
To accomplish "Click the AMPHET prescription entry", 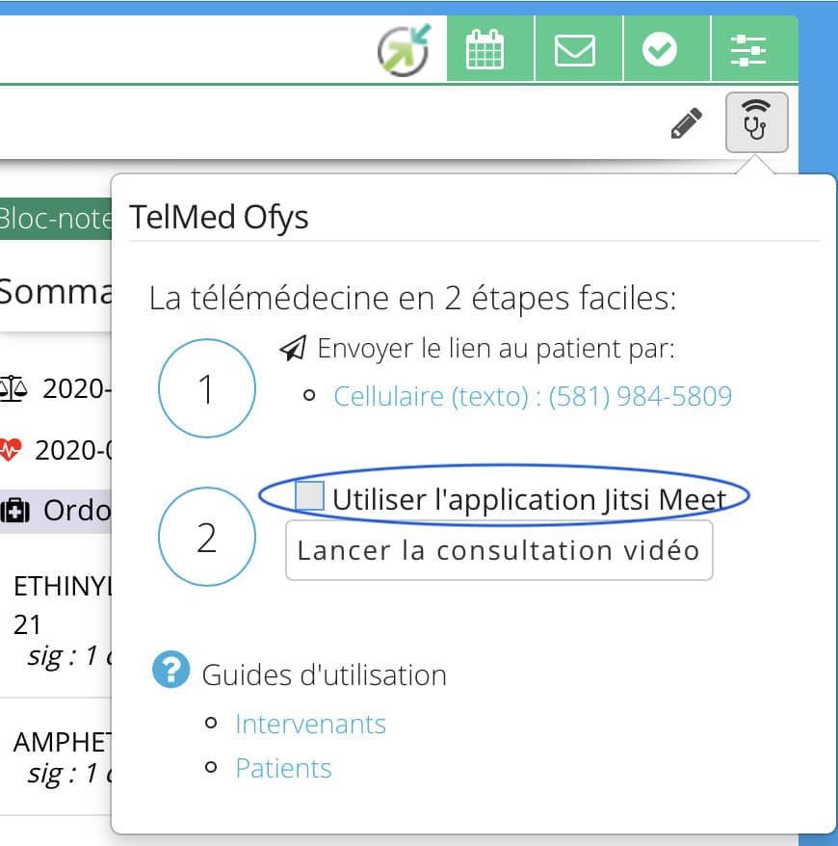I will pos(61,756).
